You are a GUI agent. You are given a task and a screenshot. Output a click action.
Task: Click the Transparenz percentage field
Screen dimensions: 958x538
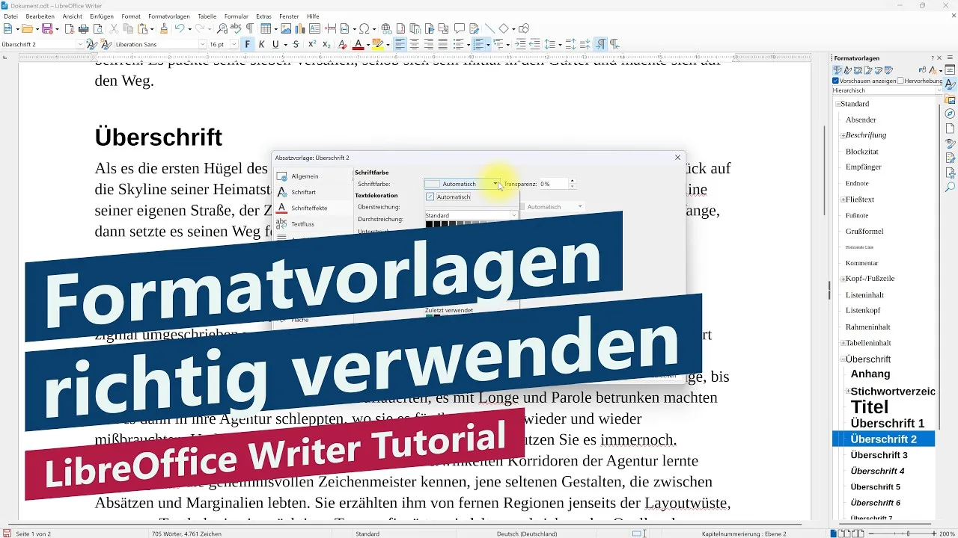(553, 184)
